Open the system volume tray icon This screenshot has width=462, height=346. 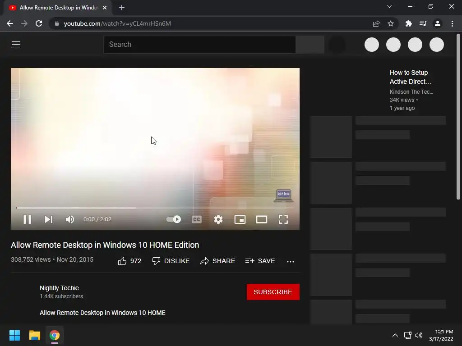[419, 335]
